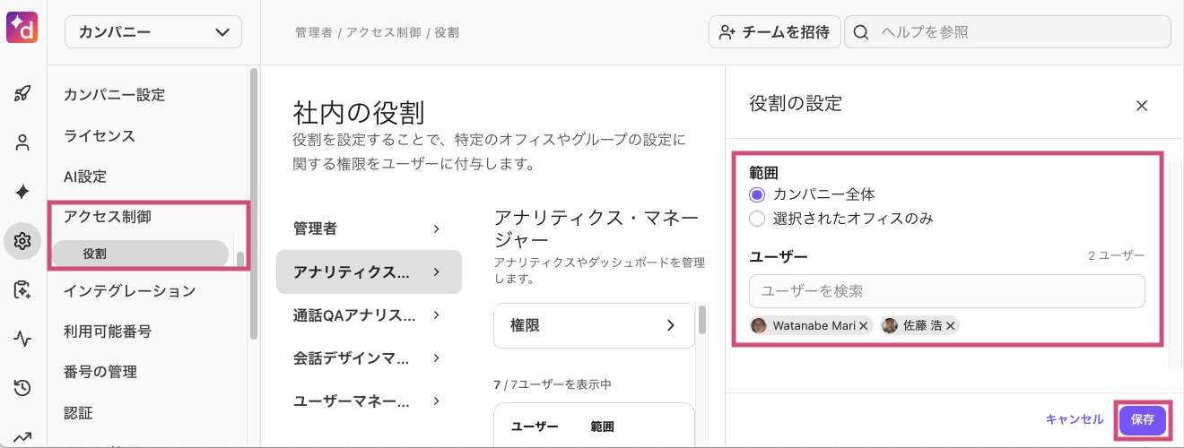This screenshot has height=448, width=1184.
Task: Click Watanabe Mari's avatar
Action: coord(760,326)
